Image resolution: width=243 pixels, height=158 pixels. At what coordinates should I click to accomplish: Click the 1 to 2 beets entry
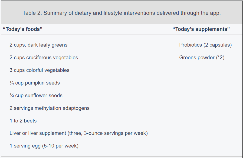(23, 121)
